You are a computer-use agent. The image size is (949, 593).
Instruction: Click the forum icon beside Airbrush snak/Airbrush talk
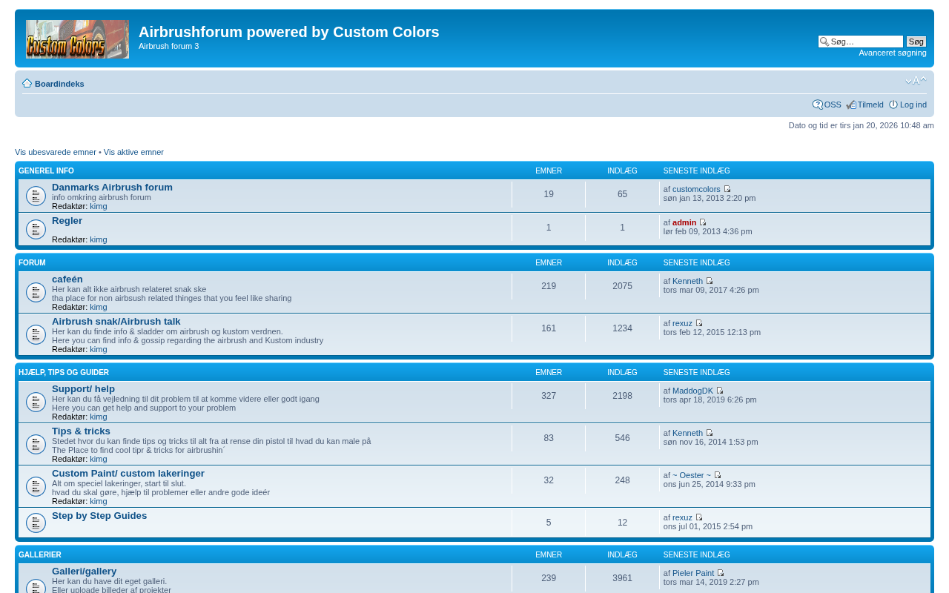36,335
